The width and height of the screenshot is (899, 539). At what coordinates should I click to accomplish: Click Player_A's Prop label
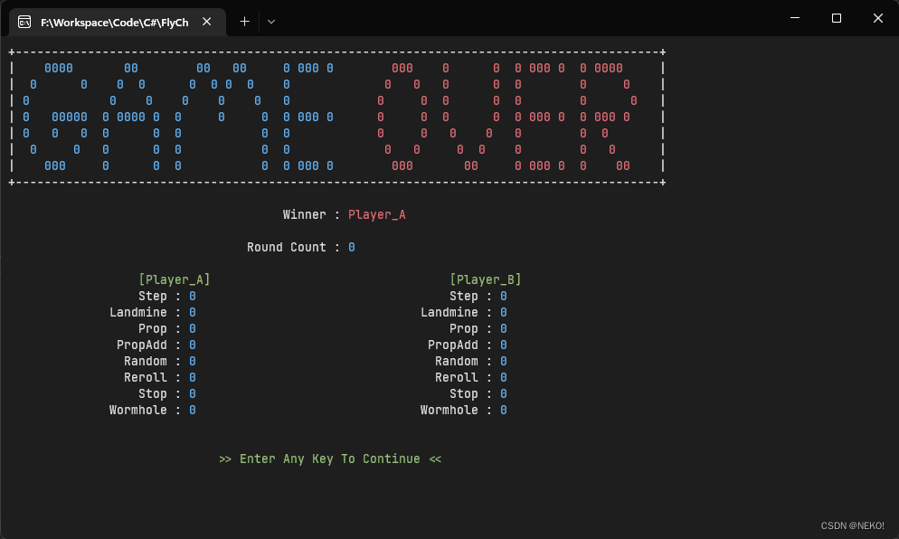(x=153, y=328)
